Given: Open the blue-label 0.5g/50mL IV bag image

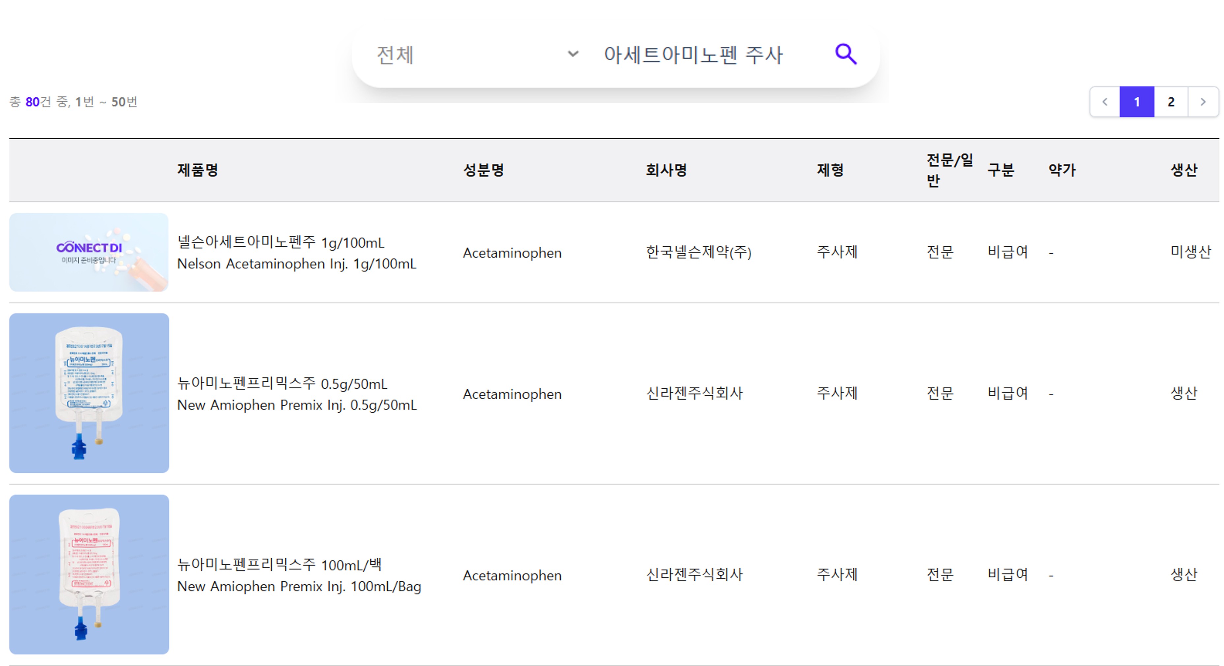Looking at the screenshot, I should pos(89,393).
